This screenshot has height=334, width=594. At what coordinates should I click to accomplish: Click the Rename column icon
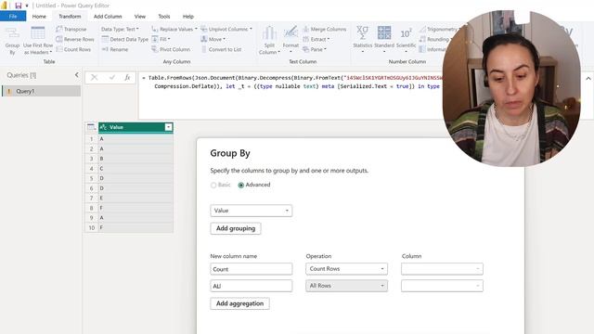pyautogui.click(x=105, y=49)
